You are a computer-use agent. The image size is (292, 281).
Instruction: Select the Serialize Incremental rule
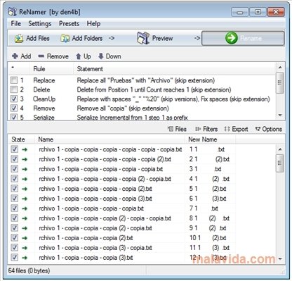click(142, 117)
